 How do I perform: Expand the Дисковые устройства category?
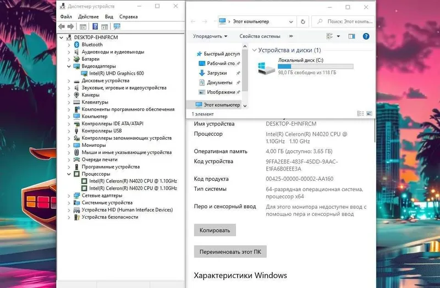tap(69, 81)
